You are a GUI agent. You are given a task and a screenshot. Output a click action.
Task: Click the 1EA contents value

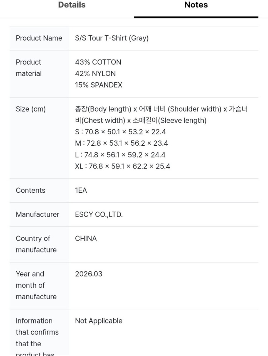pos(81,190)
